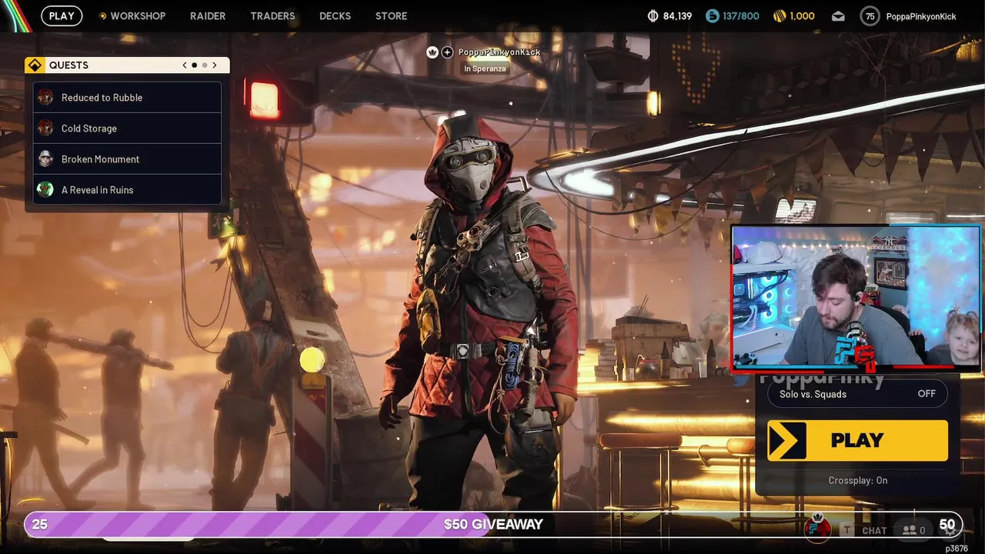Click the green trader portrait beside A Reveal in Ruins
This screenshot has height=554, width=985.
coord(45,189)
